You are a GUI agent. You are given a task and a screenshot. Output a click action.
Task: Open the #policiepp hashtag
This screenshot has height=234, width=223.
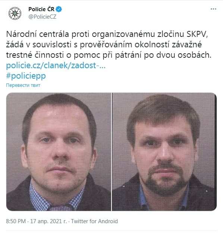tap(26, 76)
